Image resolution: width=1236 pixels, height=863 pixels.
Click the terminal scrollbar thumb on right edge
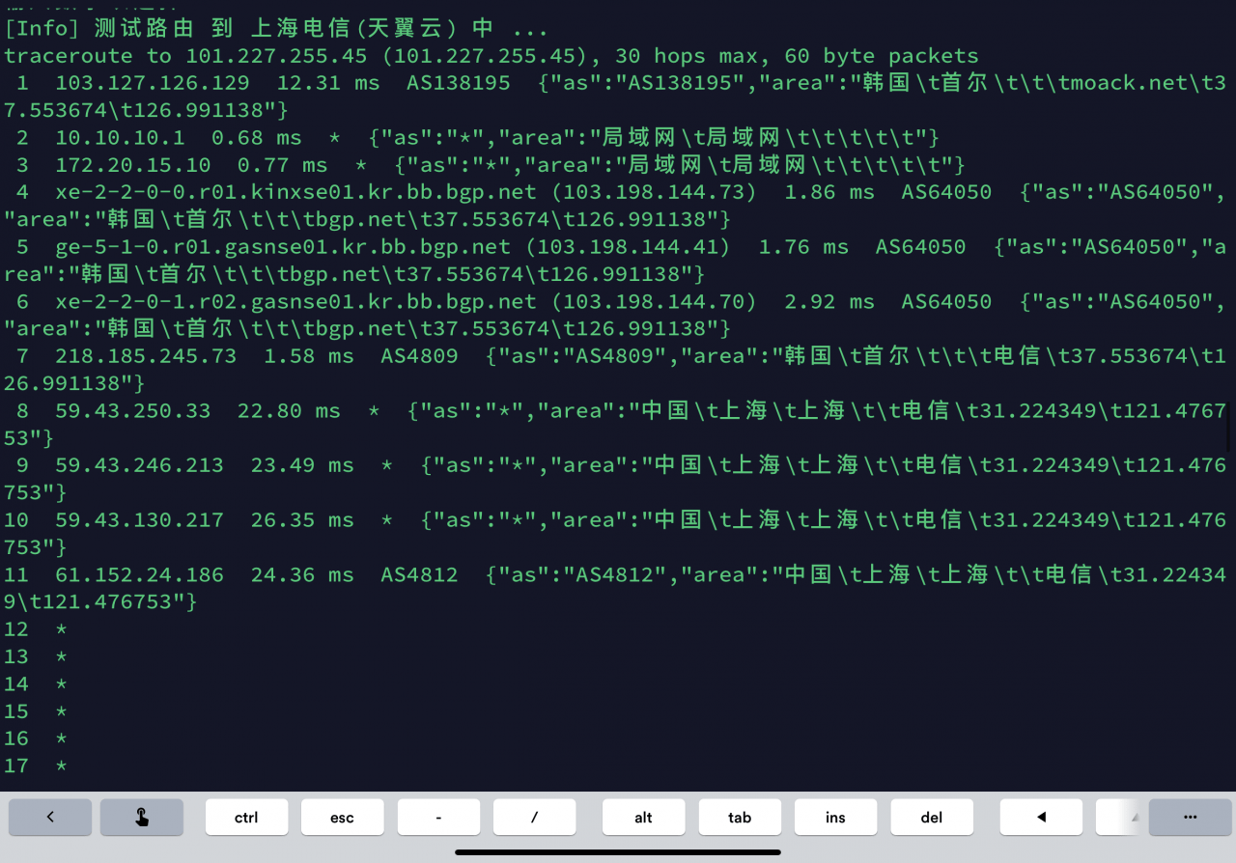(1230, 428)
